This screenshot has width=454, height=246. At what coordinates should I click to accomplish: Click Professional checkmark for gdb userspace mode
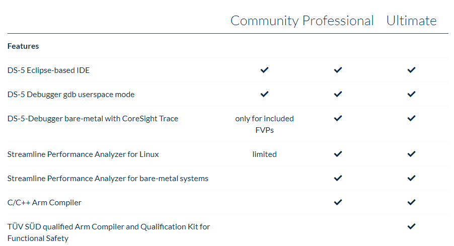click(338, 94)
